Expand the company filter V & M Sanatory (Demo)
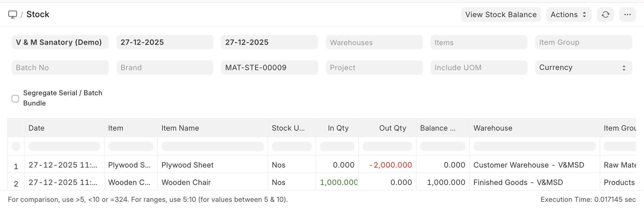Screen dimensions: 644x210 60,42
